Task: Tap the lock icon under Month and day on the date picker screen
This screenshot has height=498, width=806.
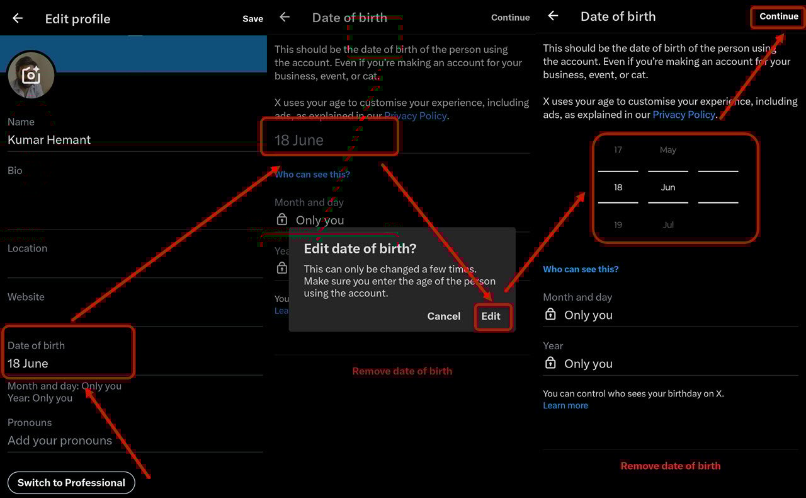Action: coord(550,315)
